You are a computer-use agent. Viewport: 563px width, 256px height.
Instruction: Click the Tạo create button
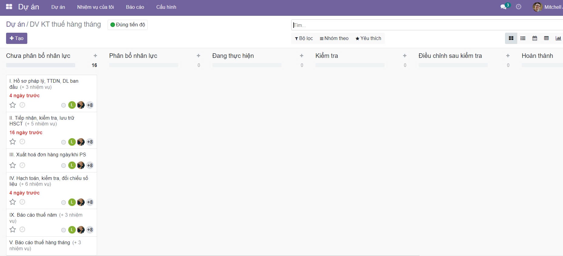(17, 38)
